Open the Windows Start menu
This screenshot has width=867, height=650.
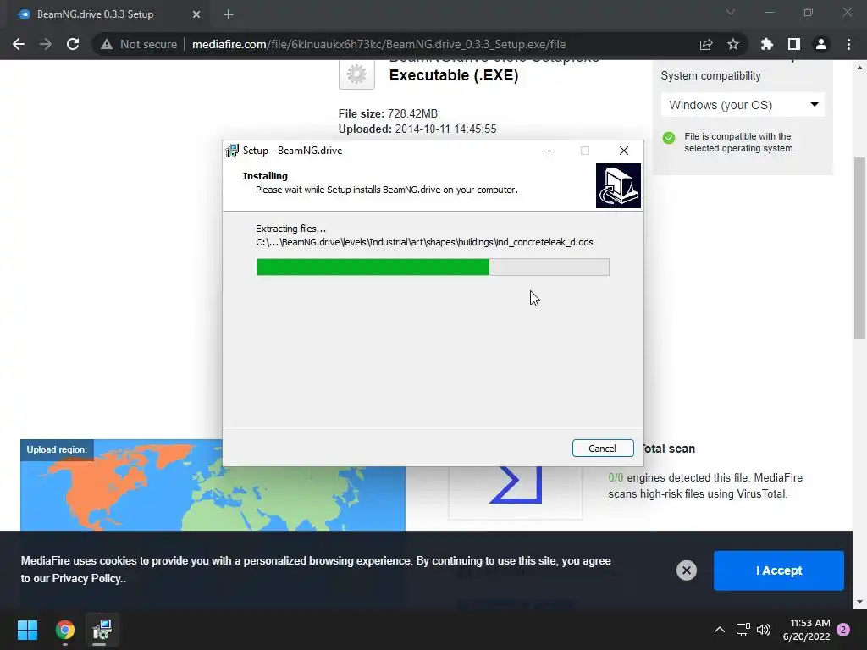[x=27, y=630]
